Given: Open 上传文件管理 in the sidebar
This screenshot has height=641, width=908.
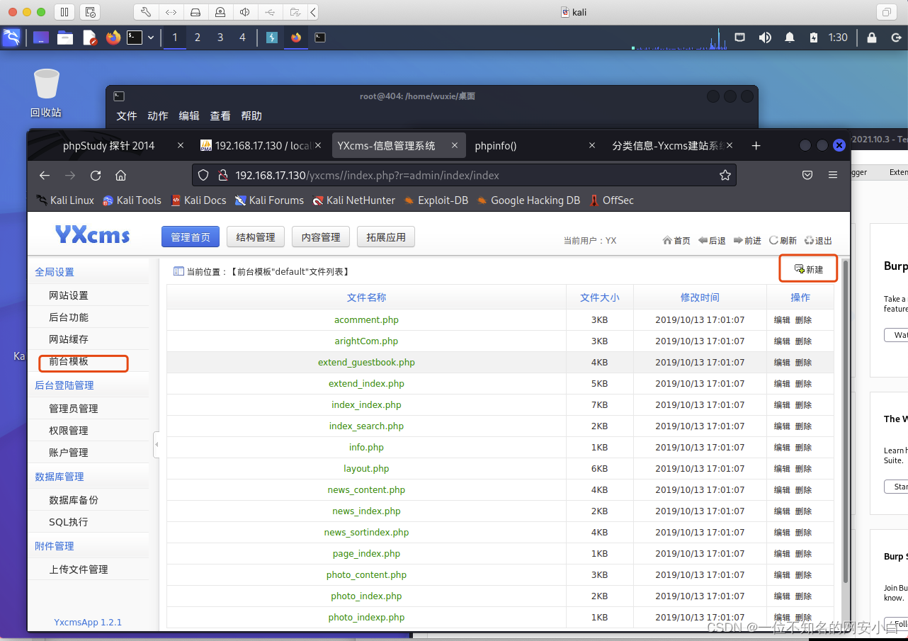Looking at the screenshot, I should point(79,569).
